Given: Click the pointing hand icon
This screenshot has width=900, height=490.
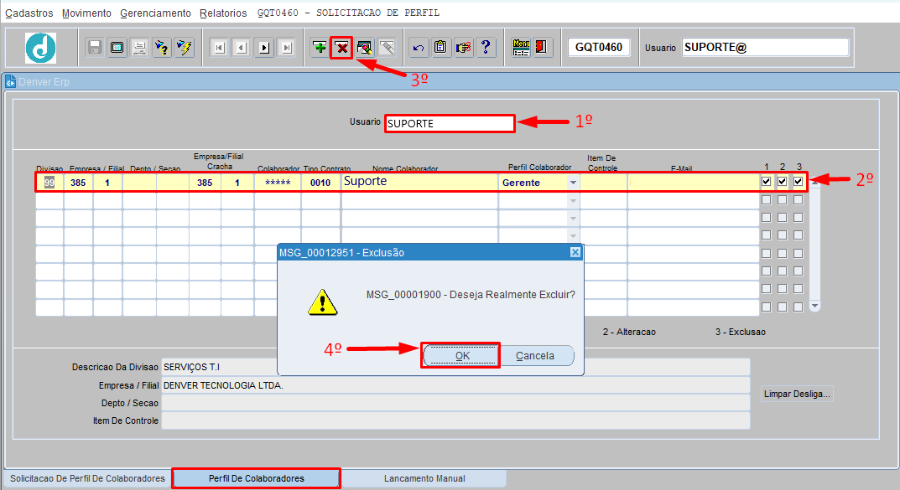Looking at the screenshot, I should (x=463, y=47).
